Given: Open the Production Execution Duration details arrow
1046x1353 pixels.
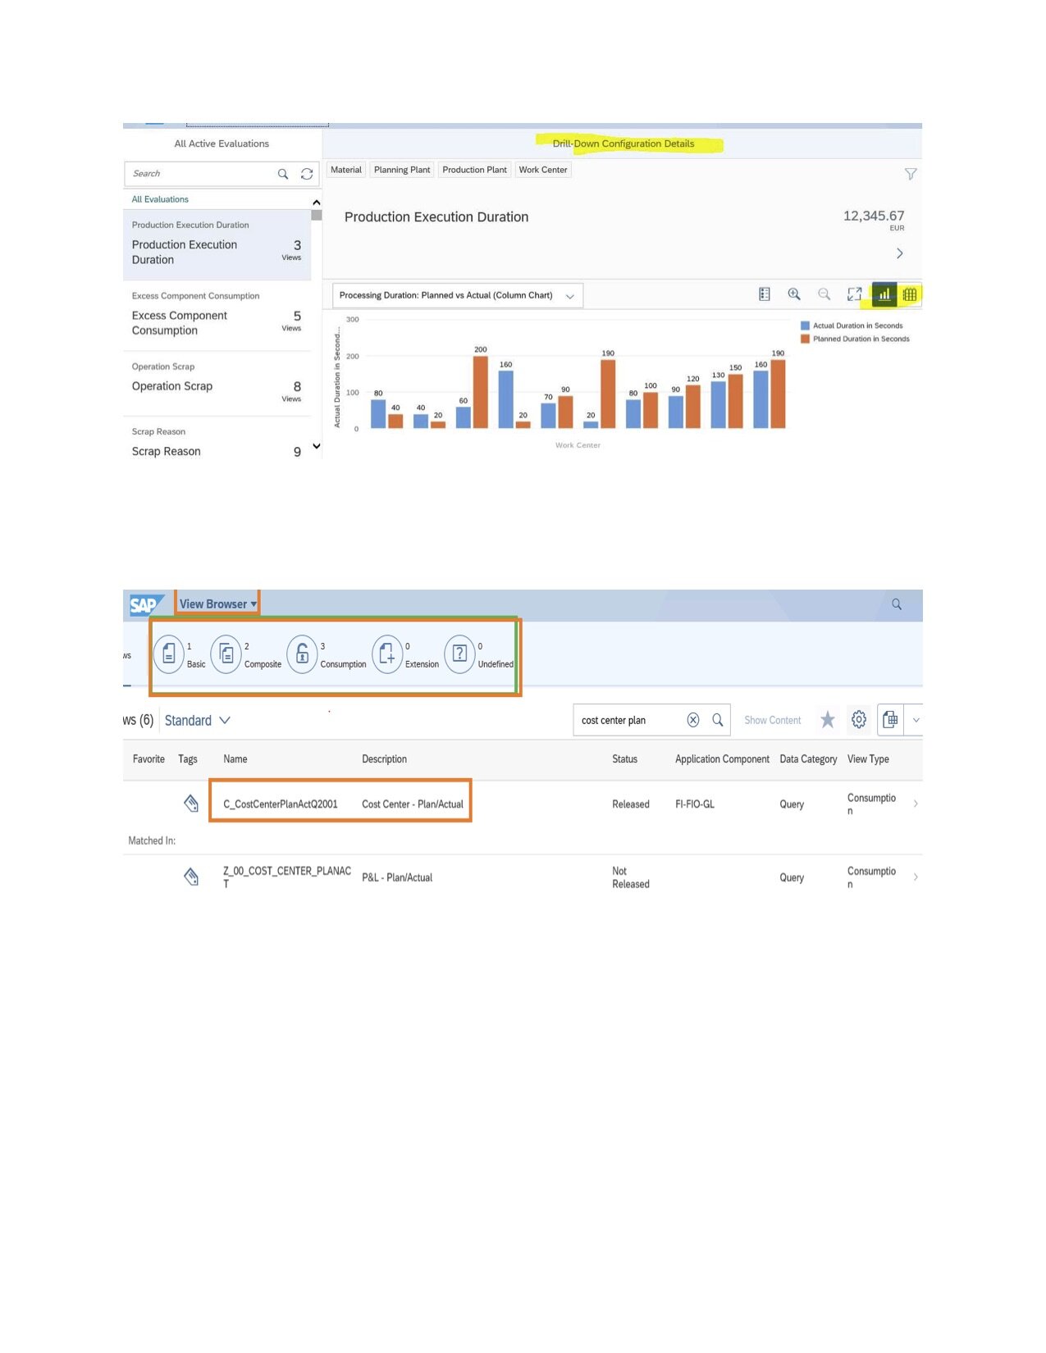Looking at the screenshot, I should pyautogui.click(x=900, y=253).
